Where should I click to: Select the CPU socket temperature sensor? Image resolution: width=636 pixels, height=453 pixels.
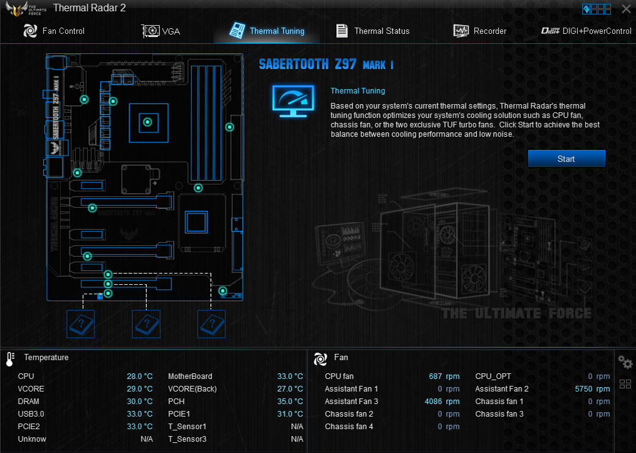point(147,122)
